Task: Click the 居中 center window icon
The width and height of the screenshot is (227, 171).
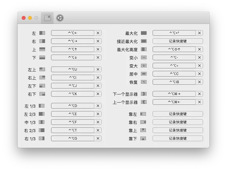Action: tap(144, 74)
